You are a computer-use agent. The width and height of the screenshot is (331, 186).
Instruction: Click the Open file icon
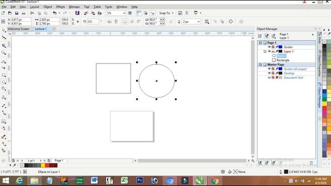[x=10, y=13]
